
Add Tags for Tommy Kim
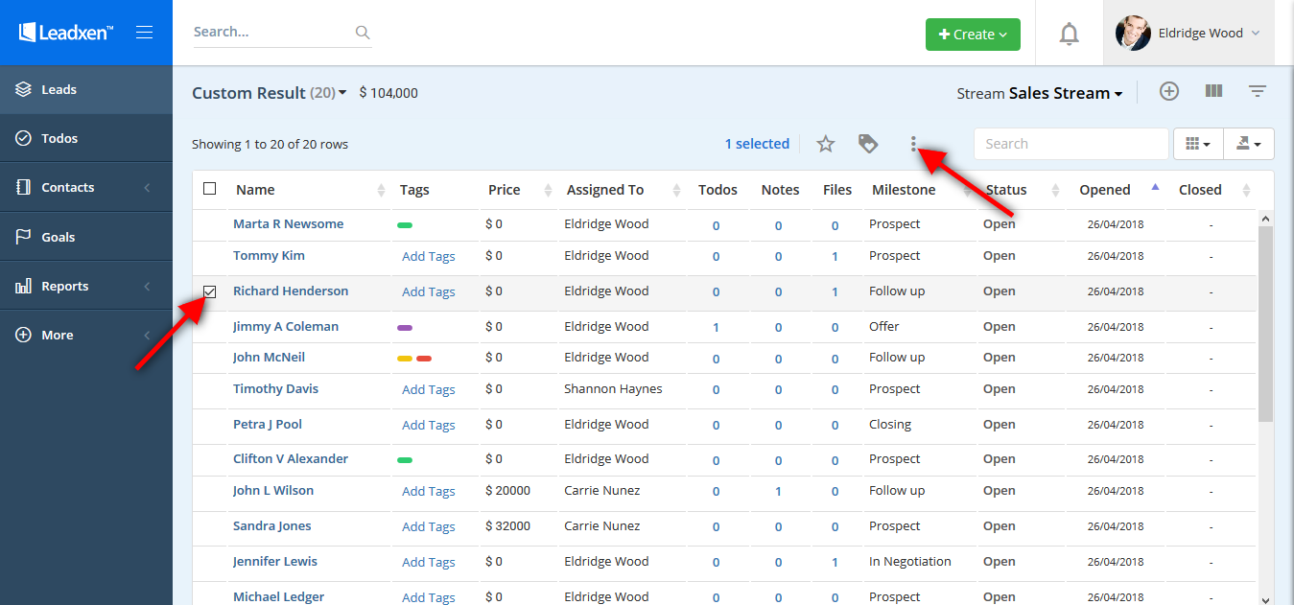(x=428, y=256)
